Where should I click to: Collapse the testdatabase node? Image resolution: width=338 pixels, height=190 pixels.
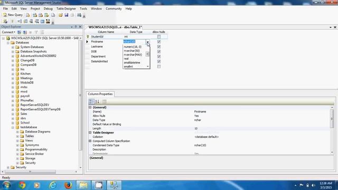(13, 127)
